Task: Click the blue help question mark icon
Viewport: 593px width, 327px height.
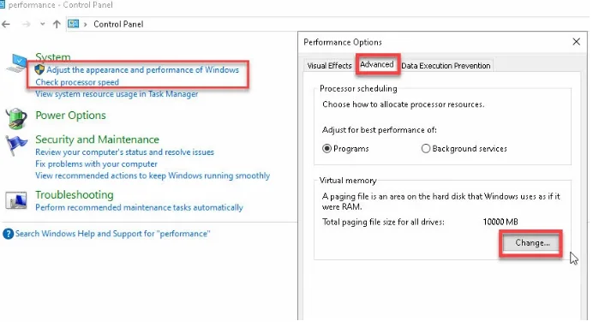Action: pos(8,234)
